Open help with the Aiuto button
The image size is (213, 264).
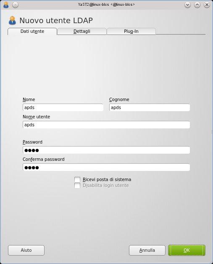click(x=26, y=250)
